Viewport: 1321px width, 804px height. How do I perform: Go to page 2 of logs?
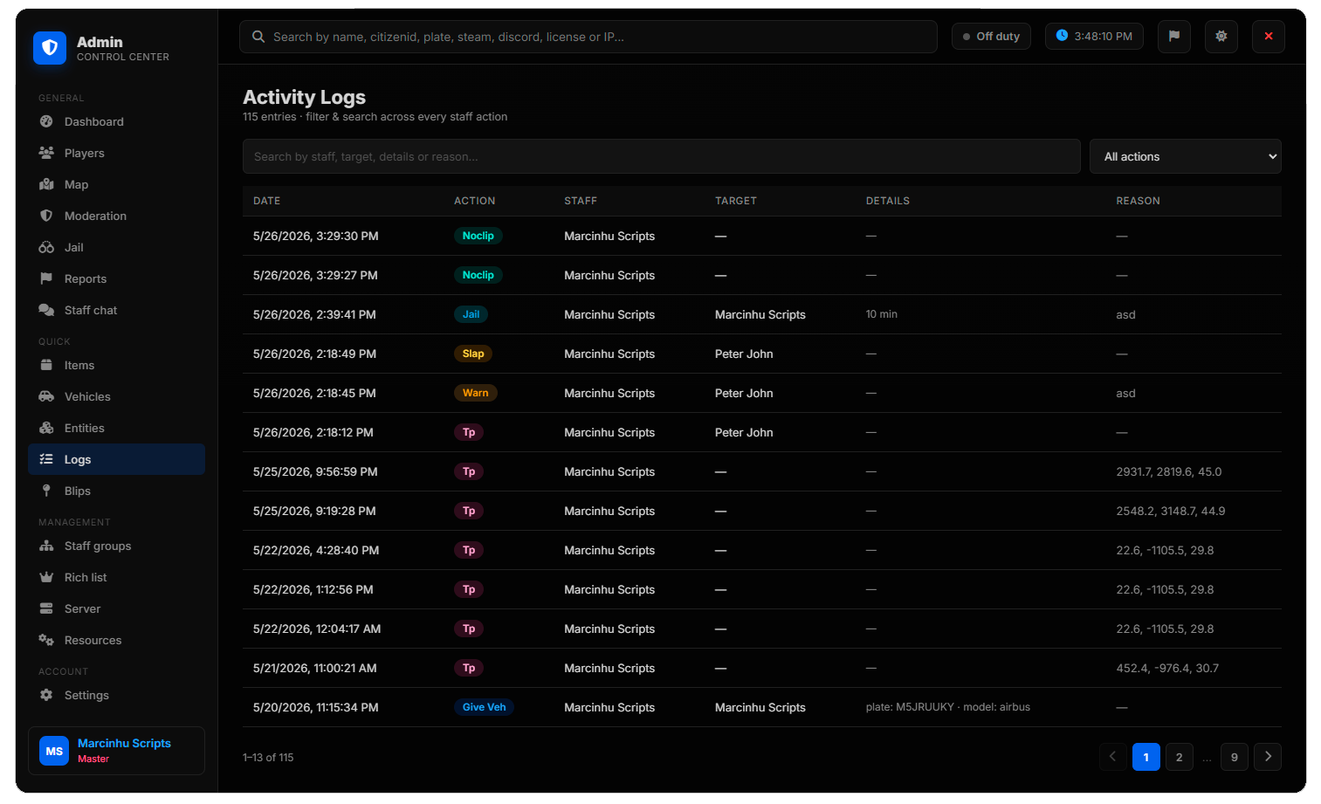pos(1179,757)
